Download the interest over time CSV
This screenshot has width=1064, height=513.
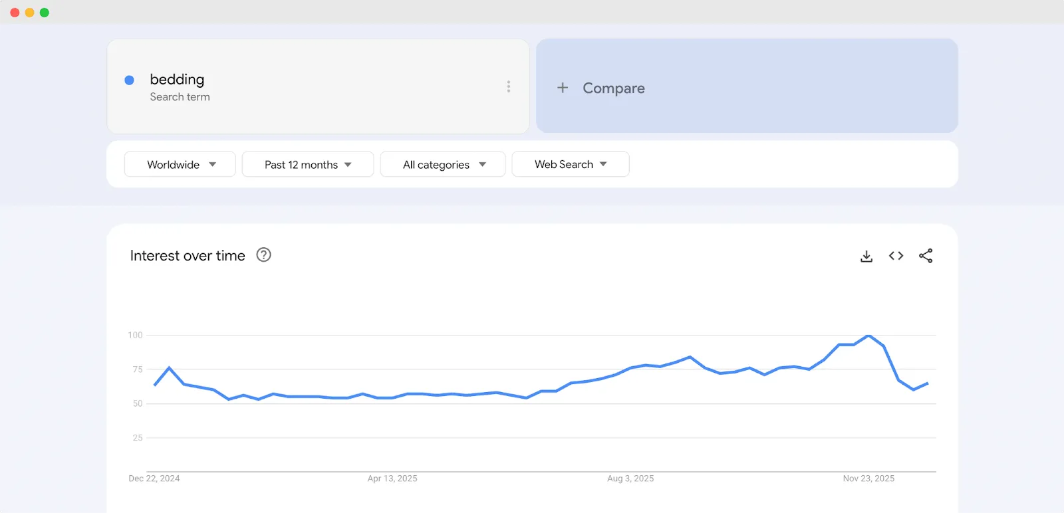866,256
